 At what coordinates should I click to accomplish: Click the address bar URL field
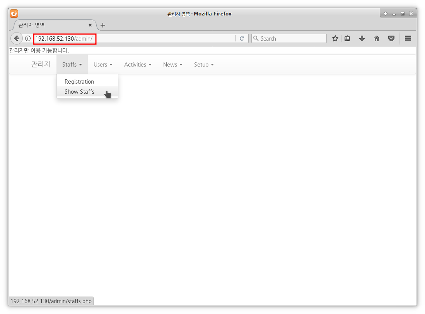coord(135,39)
